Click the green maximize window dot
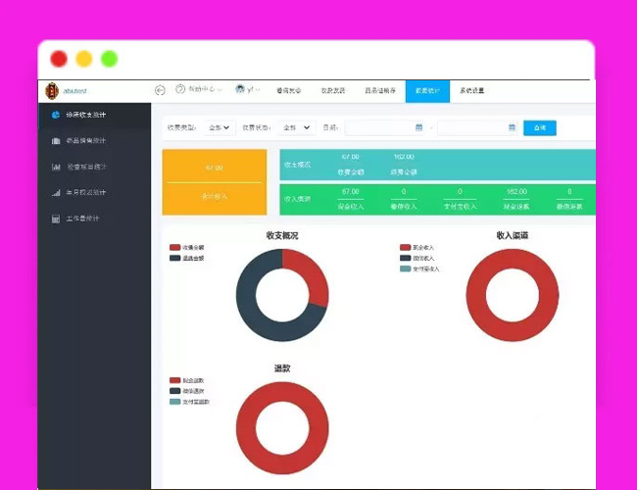This screenshot has width=637, height=490. point(110,59)
